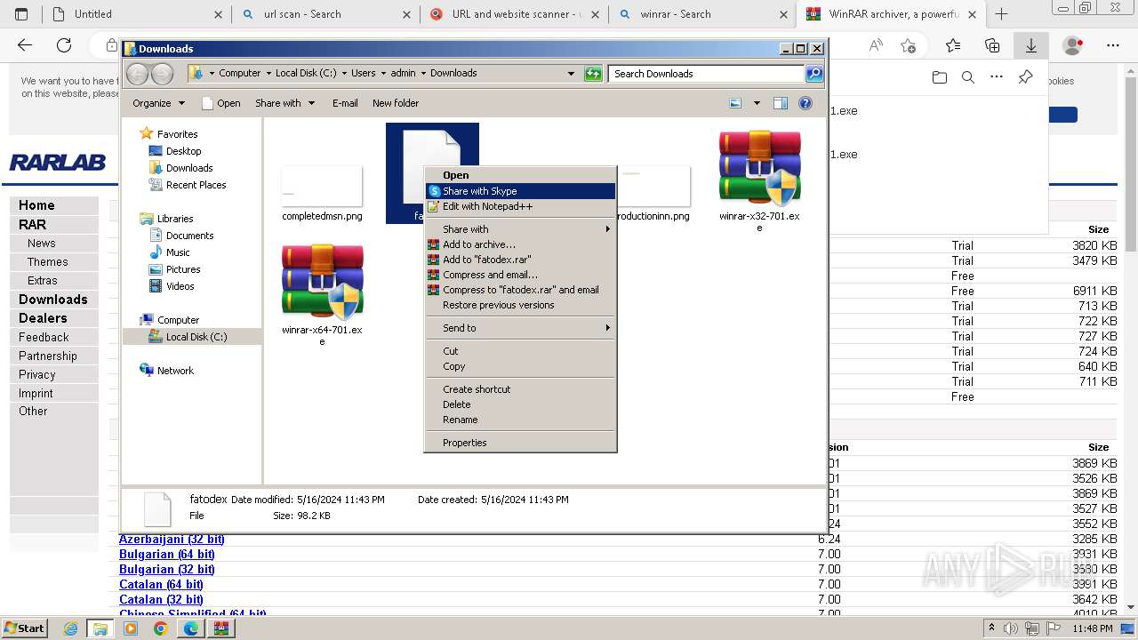Click the Search Downloads field
Screen dimensions: 1138x640
[x=707, y=74]
